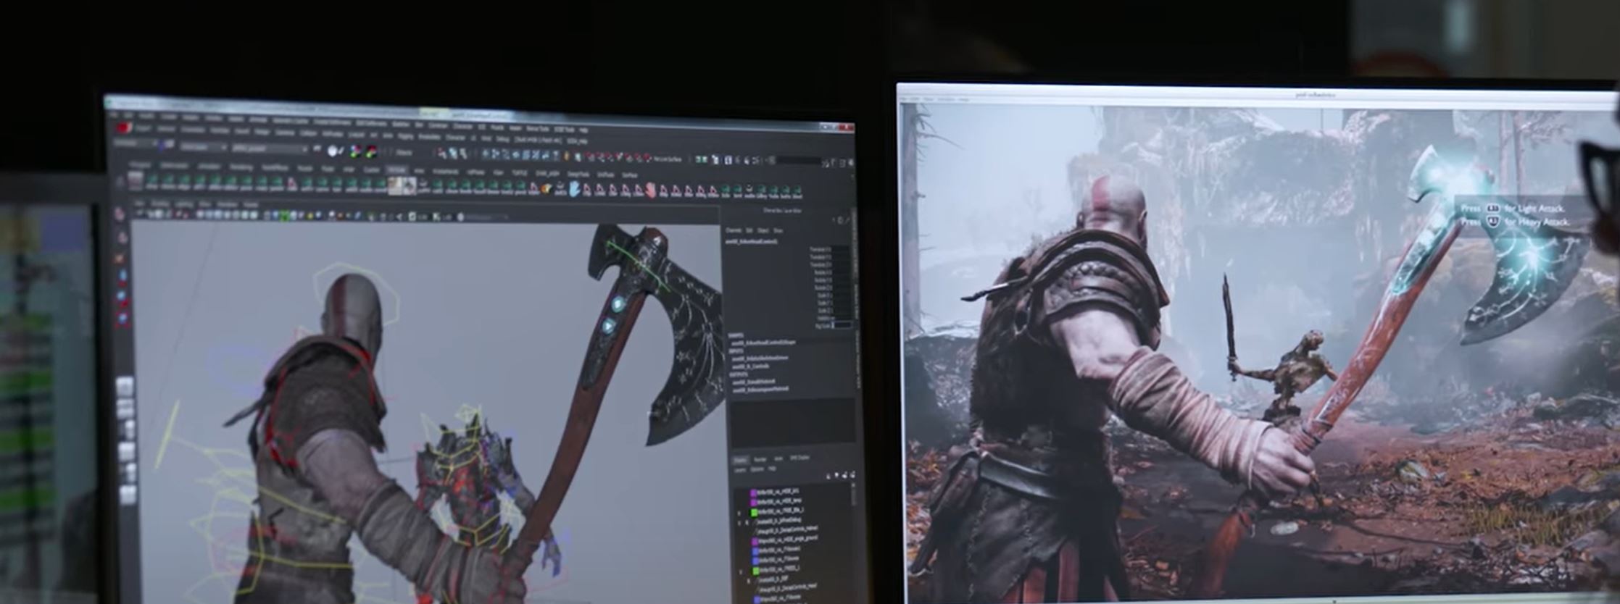Switch to the Rendering shelf tab
This screenshot has width=1620, height=604.
click(241, 168)
